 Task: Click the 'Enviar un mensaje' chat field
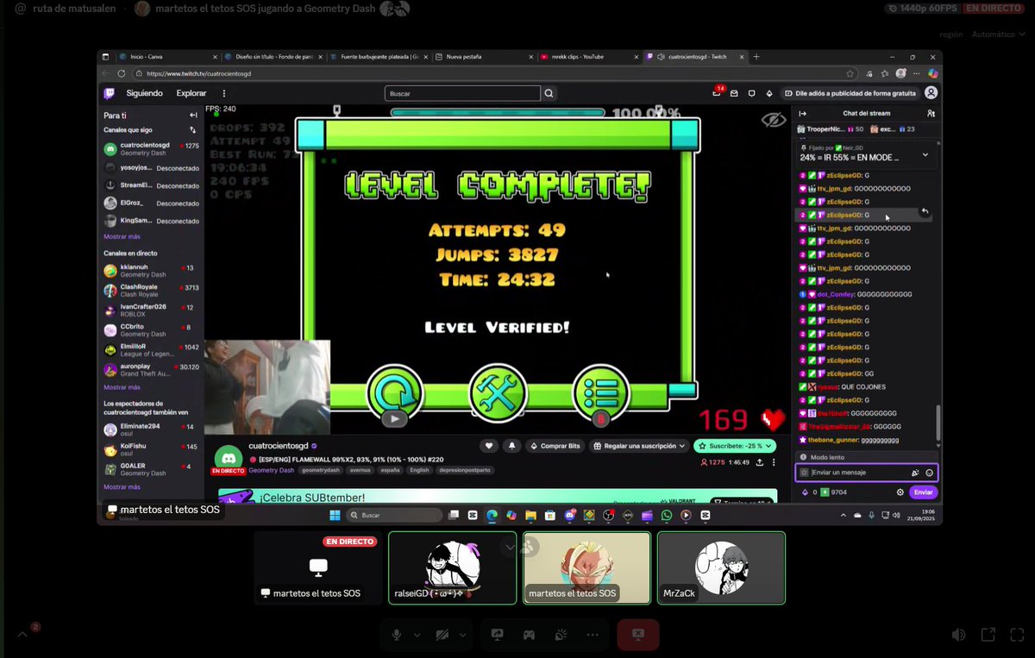[866, 473]
